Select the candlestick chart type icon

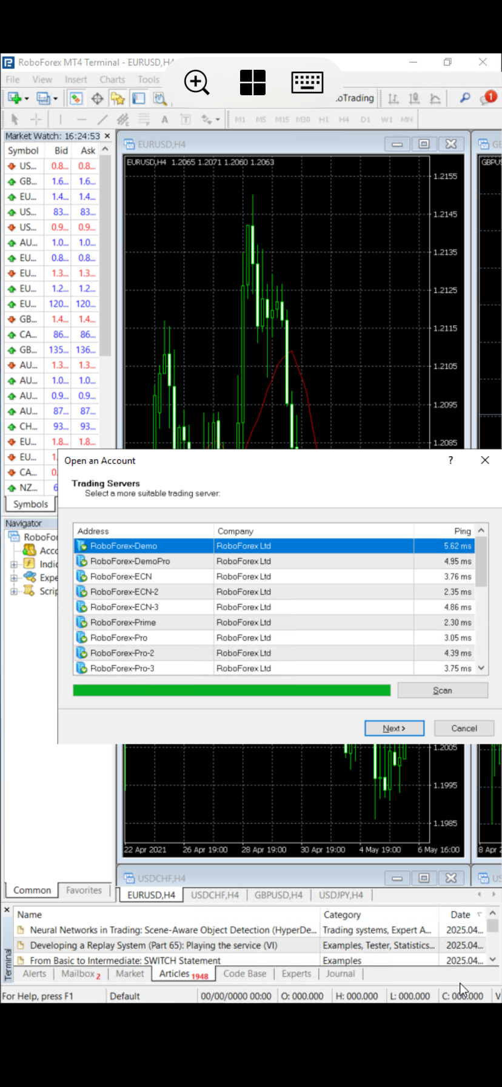(x=414, y=98)
